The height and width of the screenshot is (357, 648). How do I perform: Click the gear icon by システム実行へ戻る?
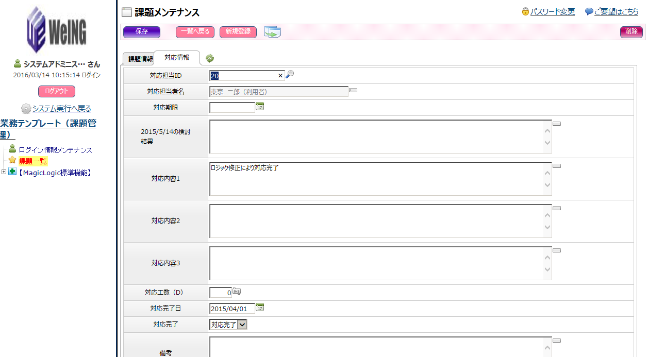point(26,109)
